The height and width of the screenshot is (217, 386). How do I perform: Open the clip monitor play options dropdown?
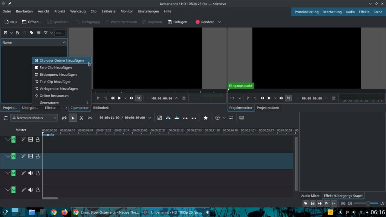point(126,98)
